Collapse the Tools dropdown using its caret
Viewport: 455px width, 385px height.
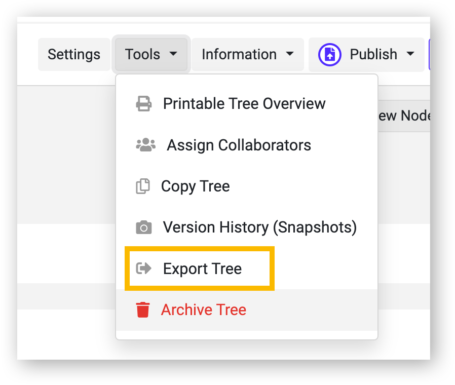[173, 54]
